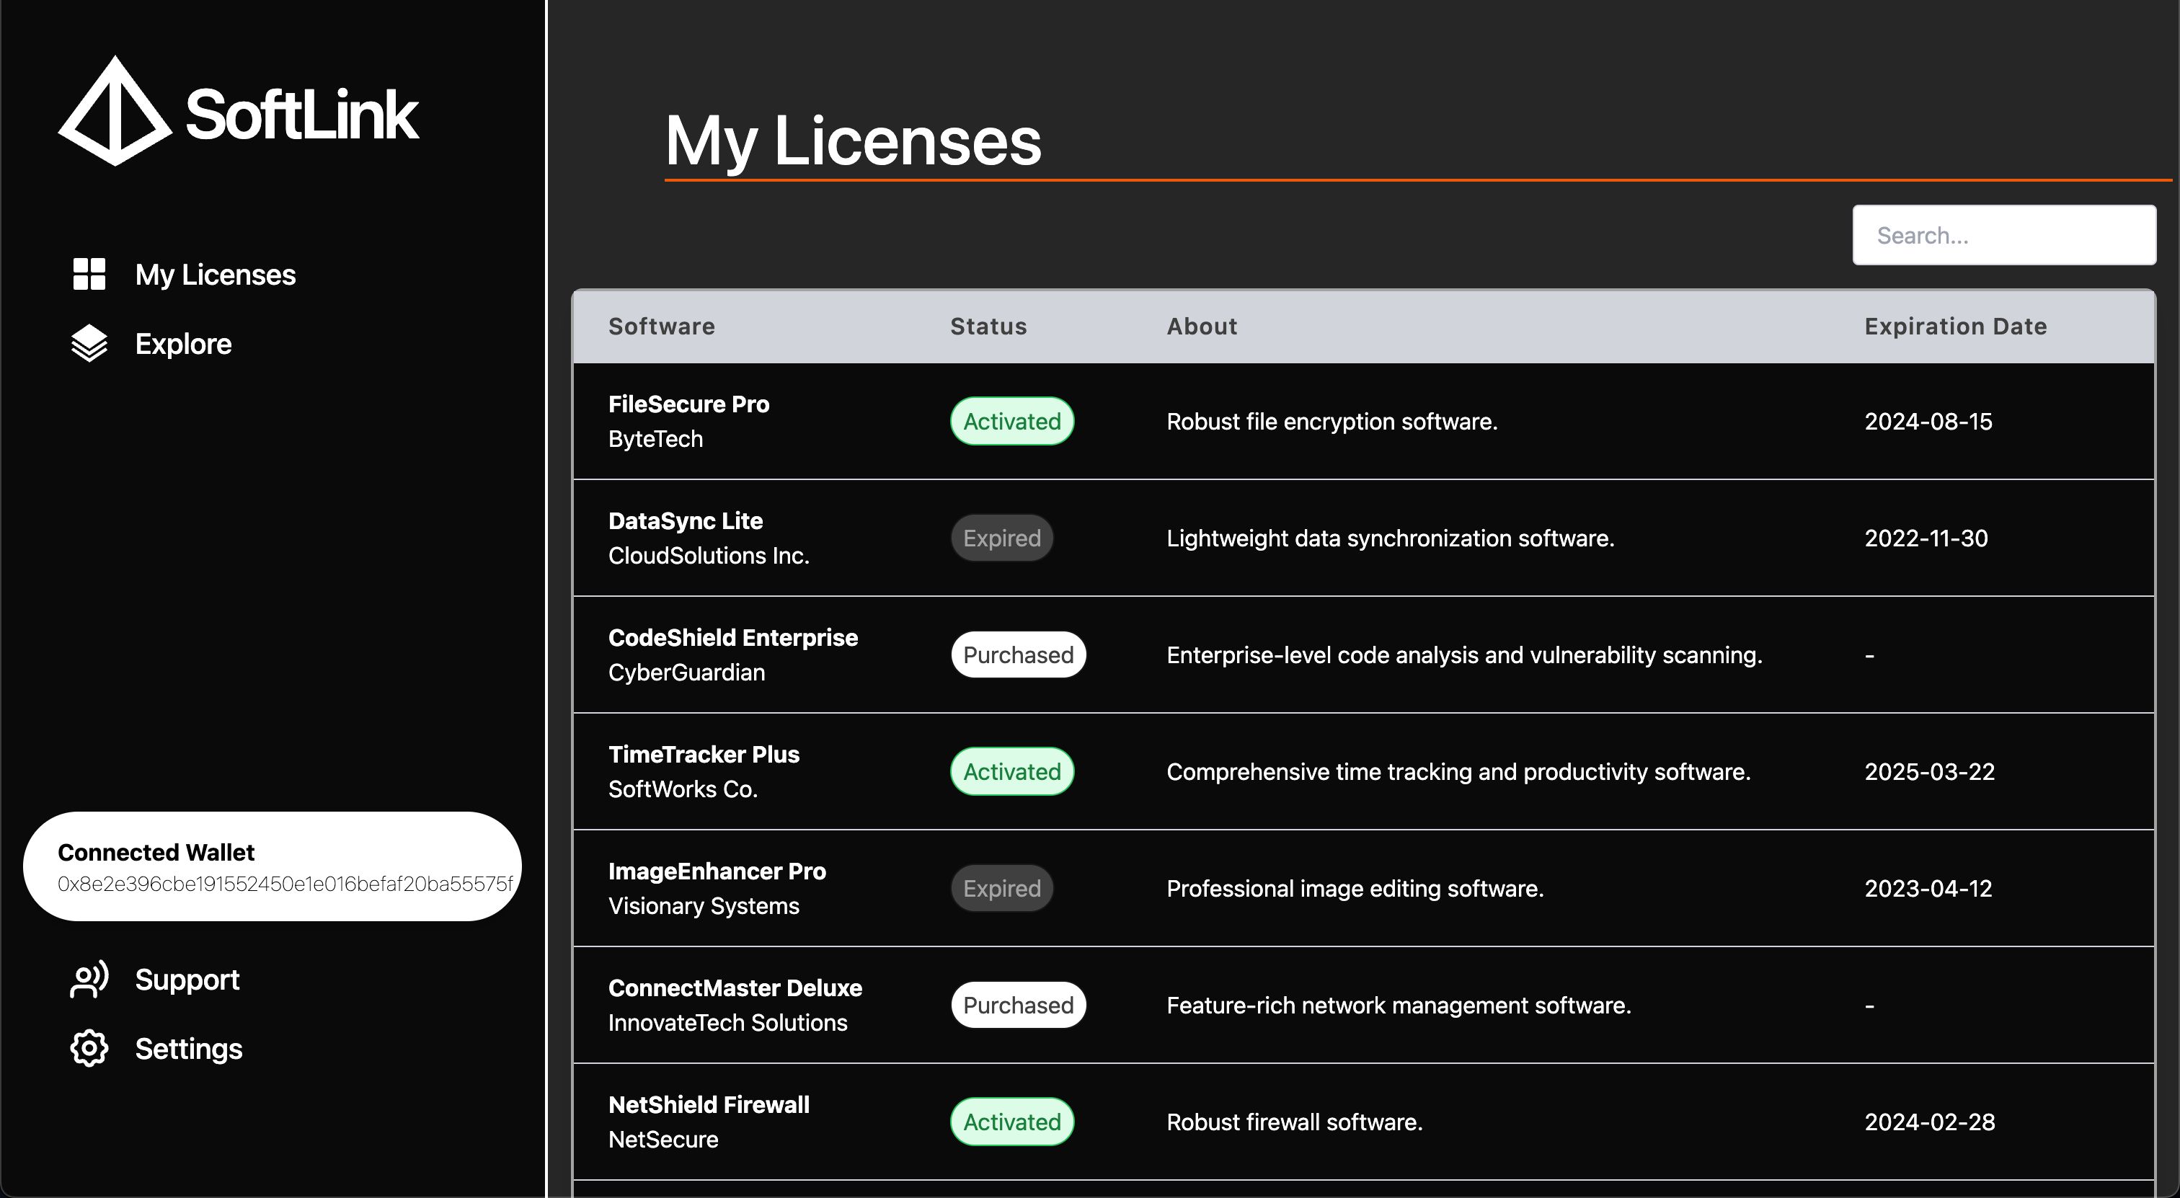The width and height of the screenshot is (2180, 1198).
Task: Click Purchased badge for CodeShield Enterprise
Action: [x=1018, y=655]
